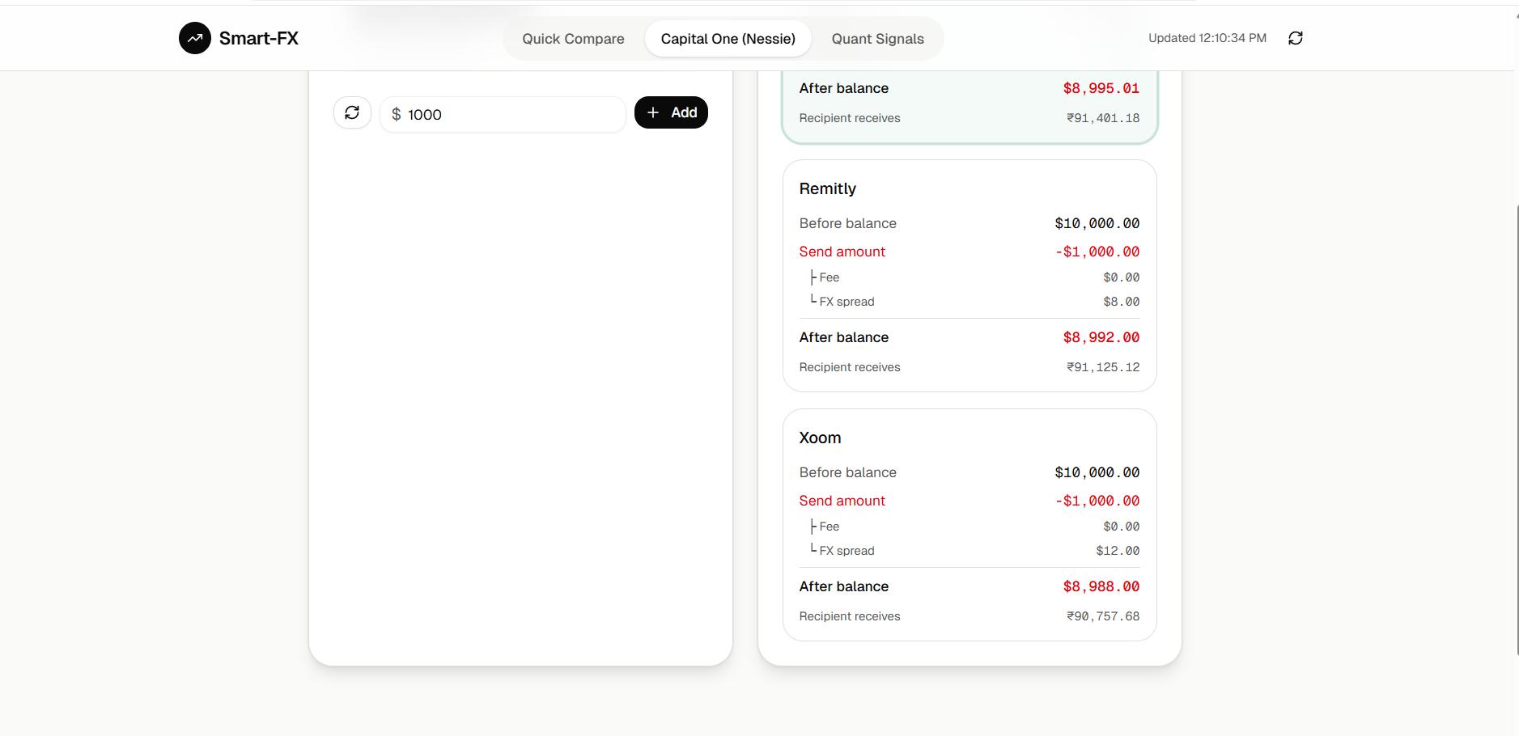
Task: Click the plus icon in the Add button
Action: pyautogui.click(x=653, y=112)
